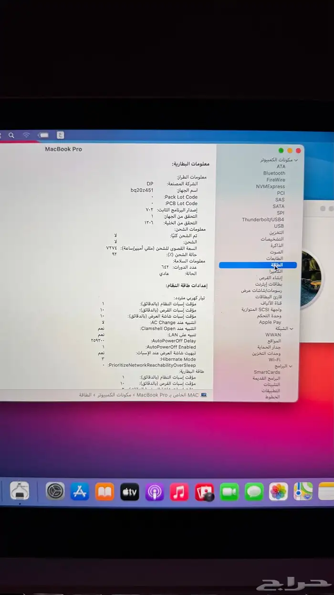The width and height of the screenshot is (334, 595).
Task: Open Photo Booth from the dock
Action: (x=204, y=492)
